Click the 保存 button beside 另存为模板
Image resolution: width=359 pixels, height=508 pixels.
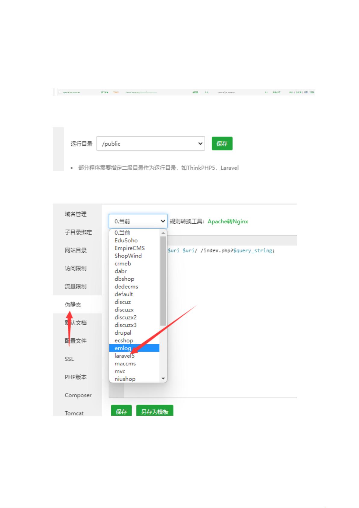tap(121, 410)
